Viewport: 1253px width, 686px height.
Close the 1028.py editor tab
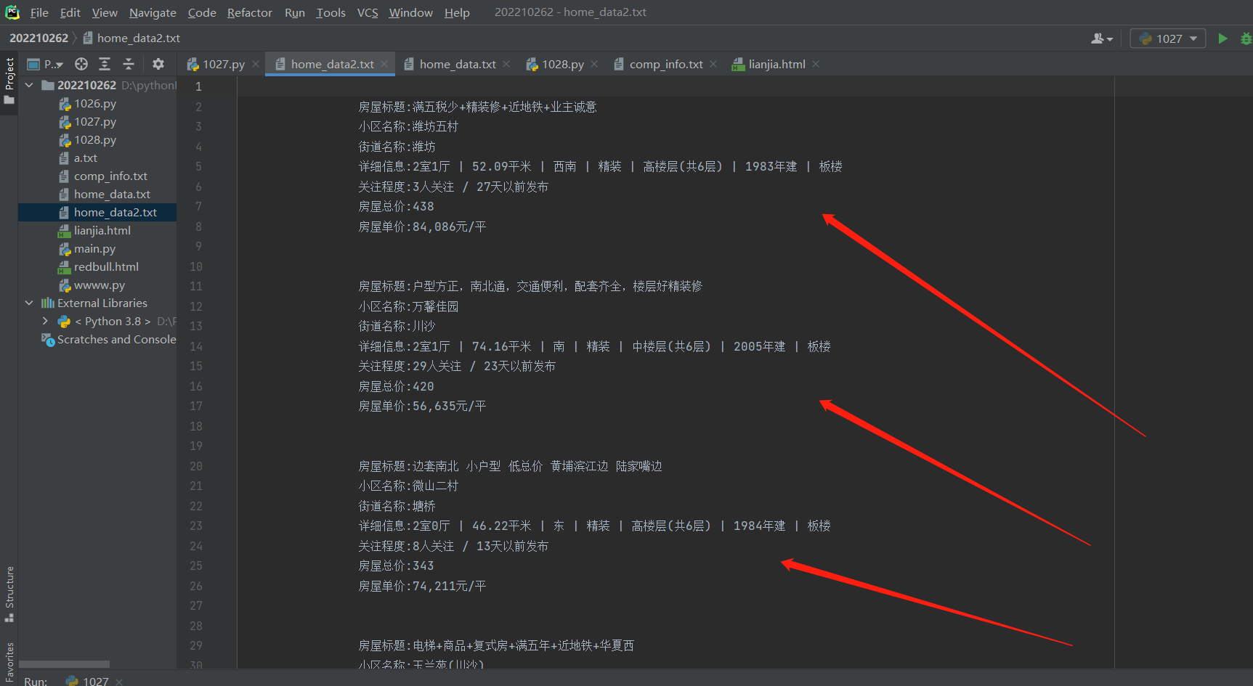tap(594, 64)
